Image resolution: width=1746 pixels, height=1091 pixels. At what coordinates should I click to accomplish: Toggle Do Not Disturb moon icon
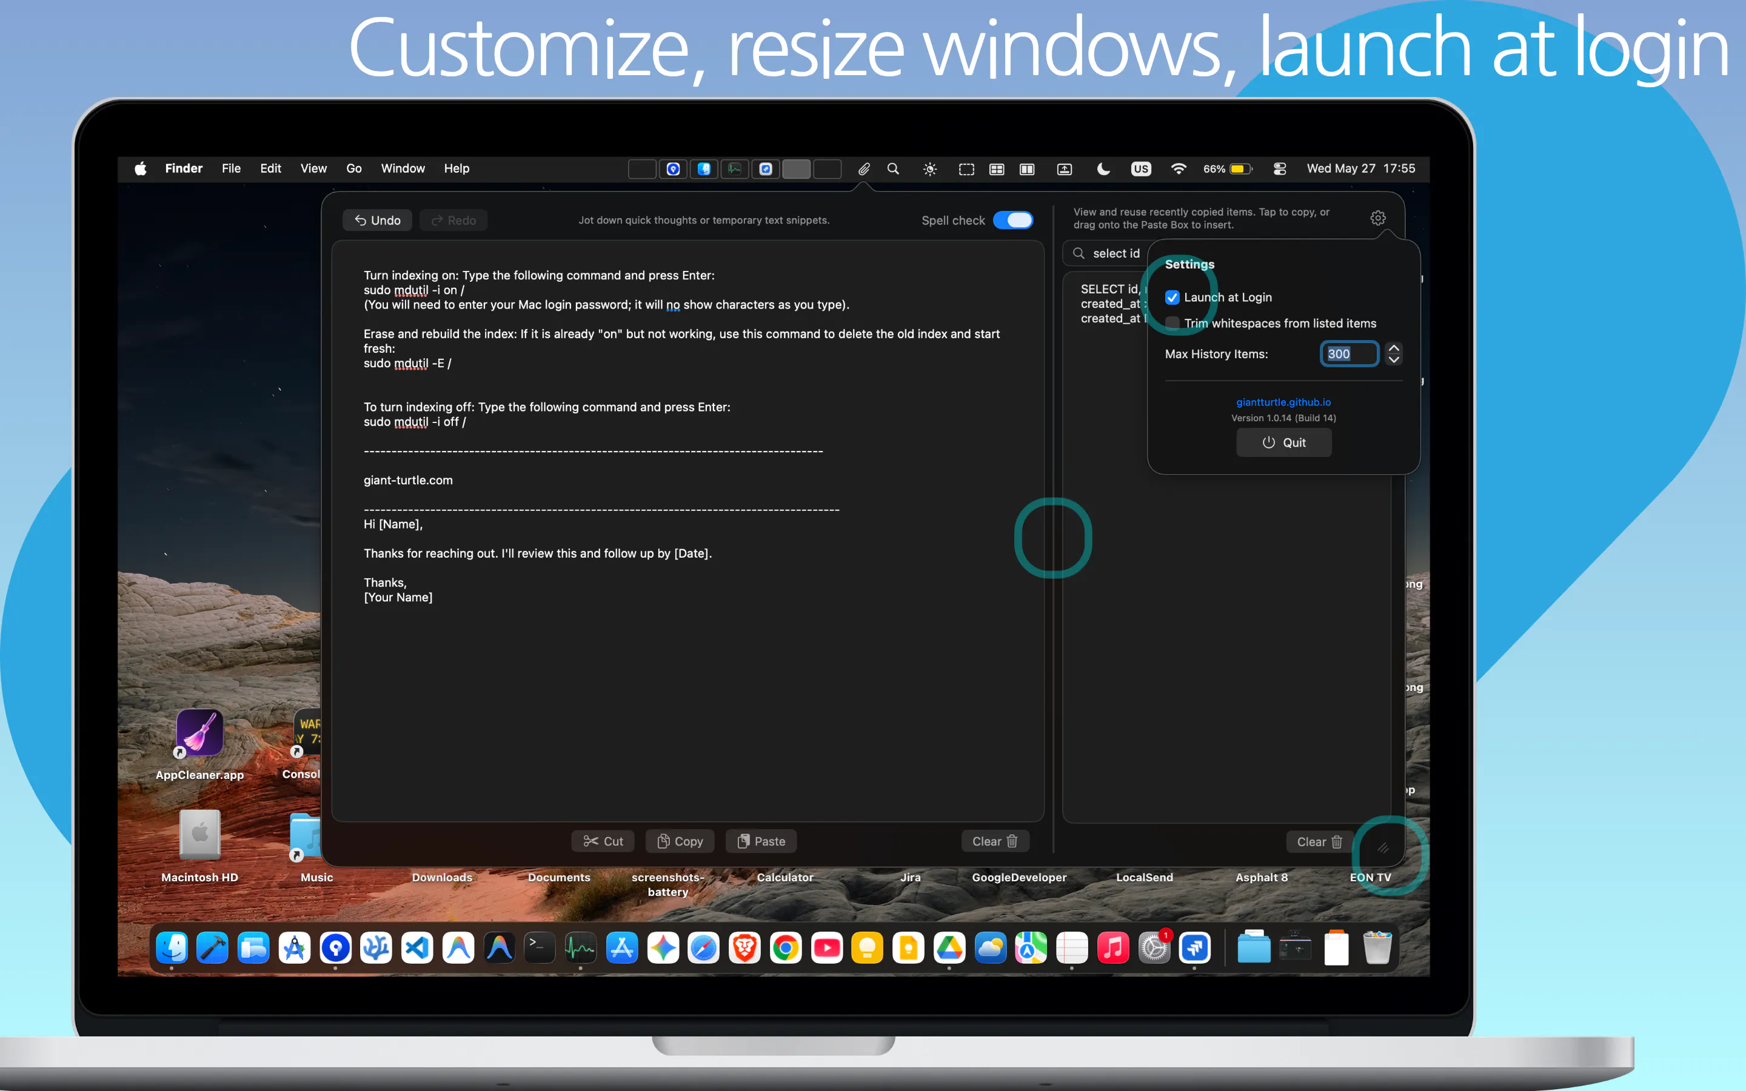pyautogui.click(x=1102, y=169)
